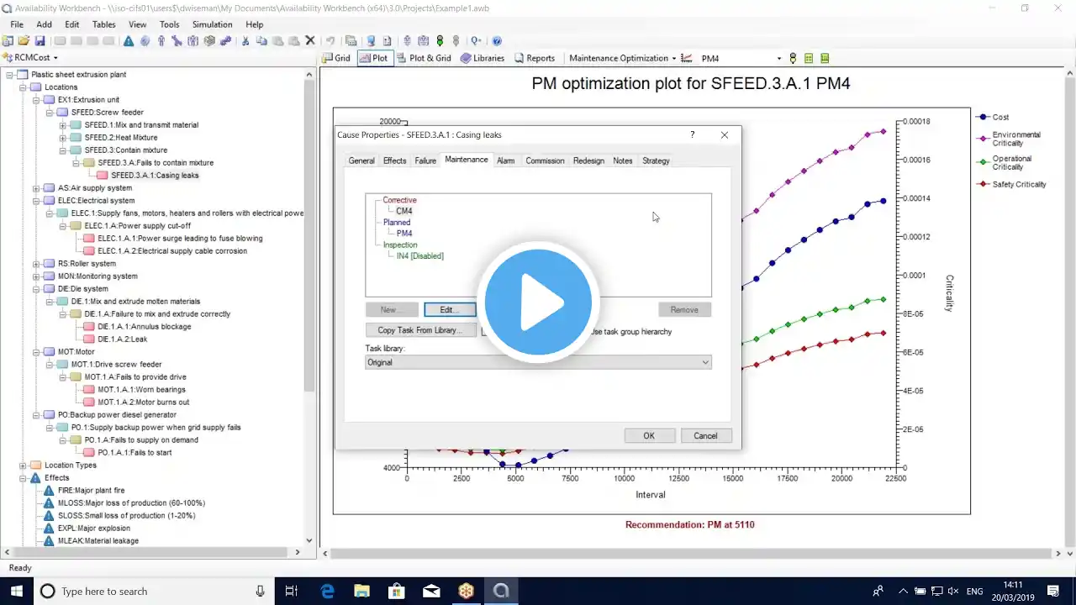The width and height of the screenshot is (1076, 605).
Task: Click the Copy icon in the toolbar
Action: (x=261, y=40)
